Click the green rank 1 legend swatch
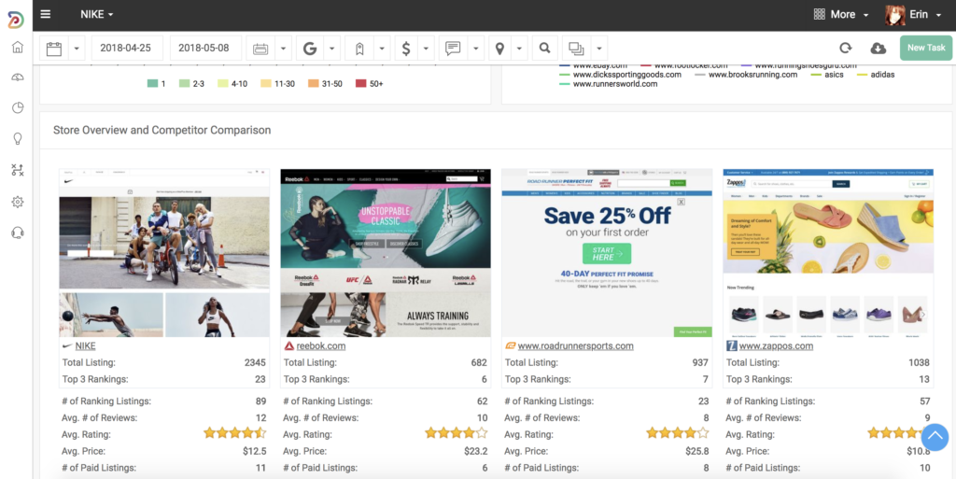This screenshot has width=956, height=479. pos(152,83)
